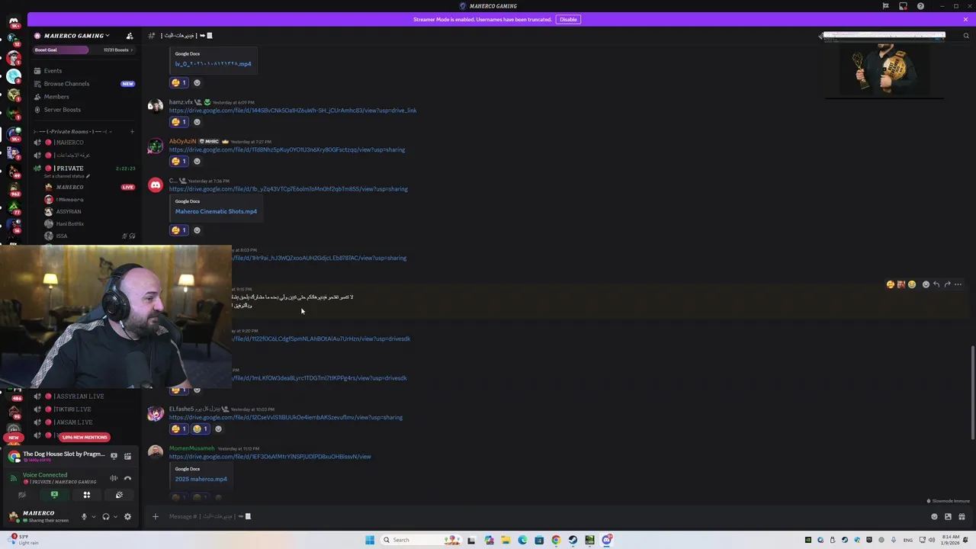Open the Discord inbox icon in title bar
Viewport: 976px width, 549px height.
pyautogui.click(x=903, y=6)
